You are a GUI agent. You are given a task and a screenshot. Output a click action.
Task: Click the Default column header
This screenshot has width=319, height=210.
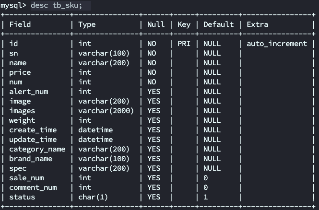pos(219,24)
